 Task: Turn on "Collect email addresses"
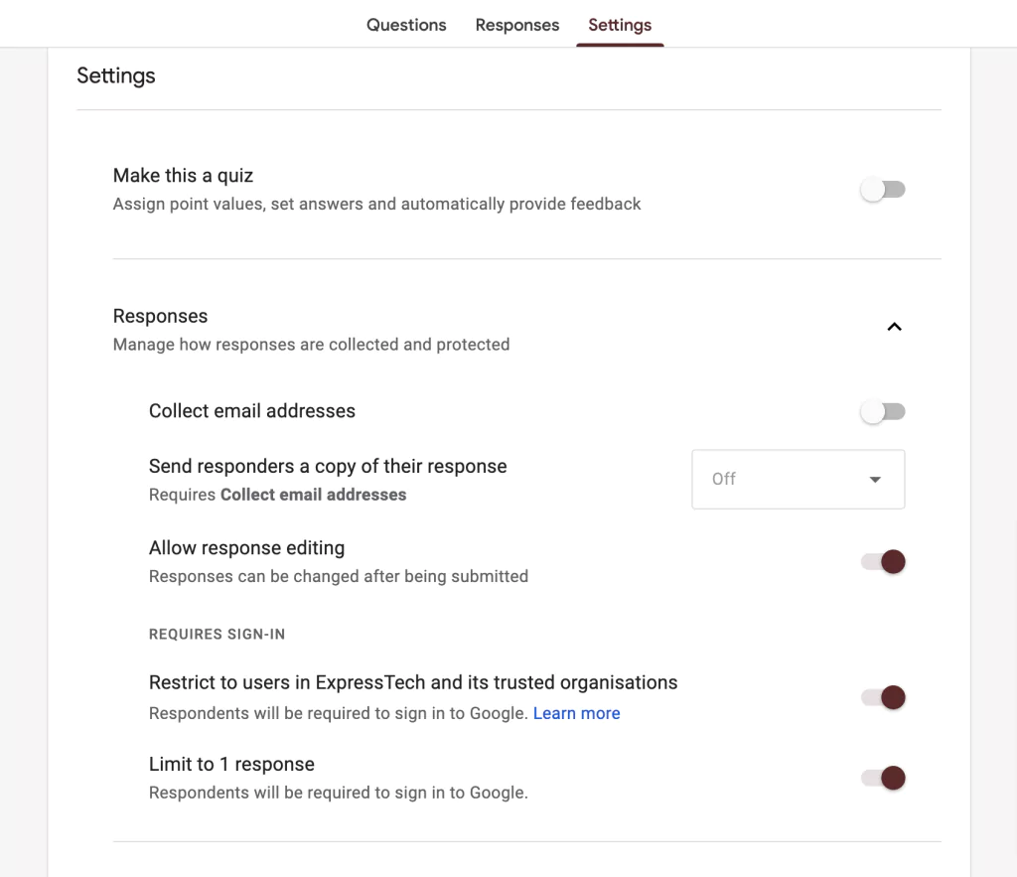click(883, 411)
